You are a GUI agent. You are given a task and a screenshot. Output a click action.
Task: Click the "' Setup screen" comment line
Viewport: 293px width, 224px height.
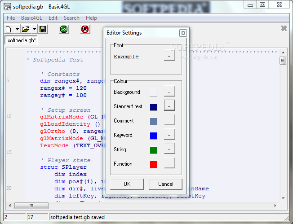click(x=66, y=110)
